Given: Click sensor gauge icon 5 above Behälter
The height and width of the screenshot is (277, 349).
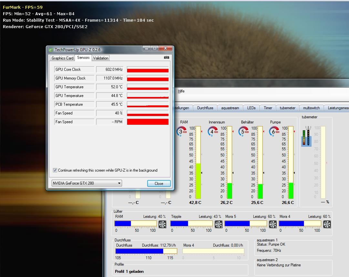Looking at the screenshot, I should click(243, 132).
